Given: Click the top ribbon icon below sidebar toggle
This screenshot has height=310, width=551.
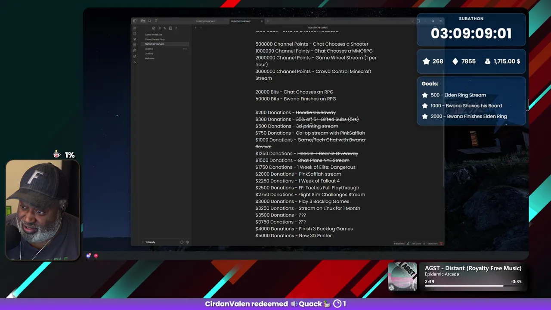Looking at the screenshot, I should click(135, 28).
